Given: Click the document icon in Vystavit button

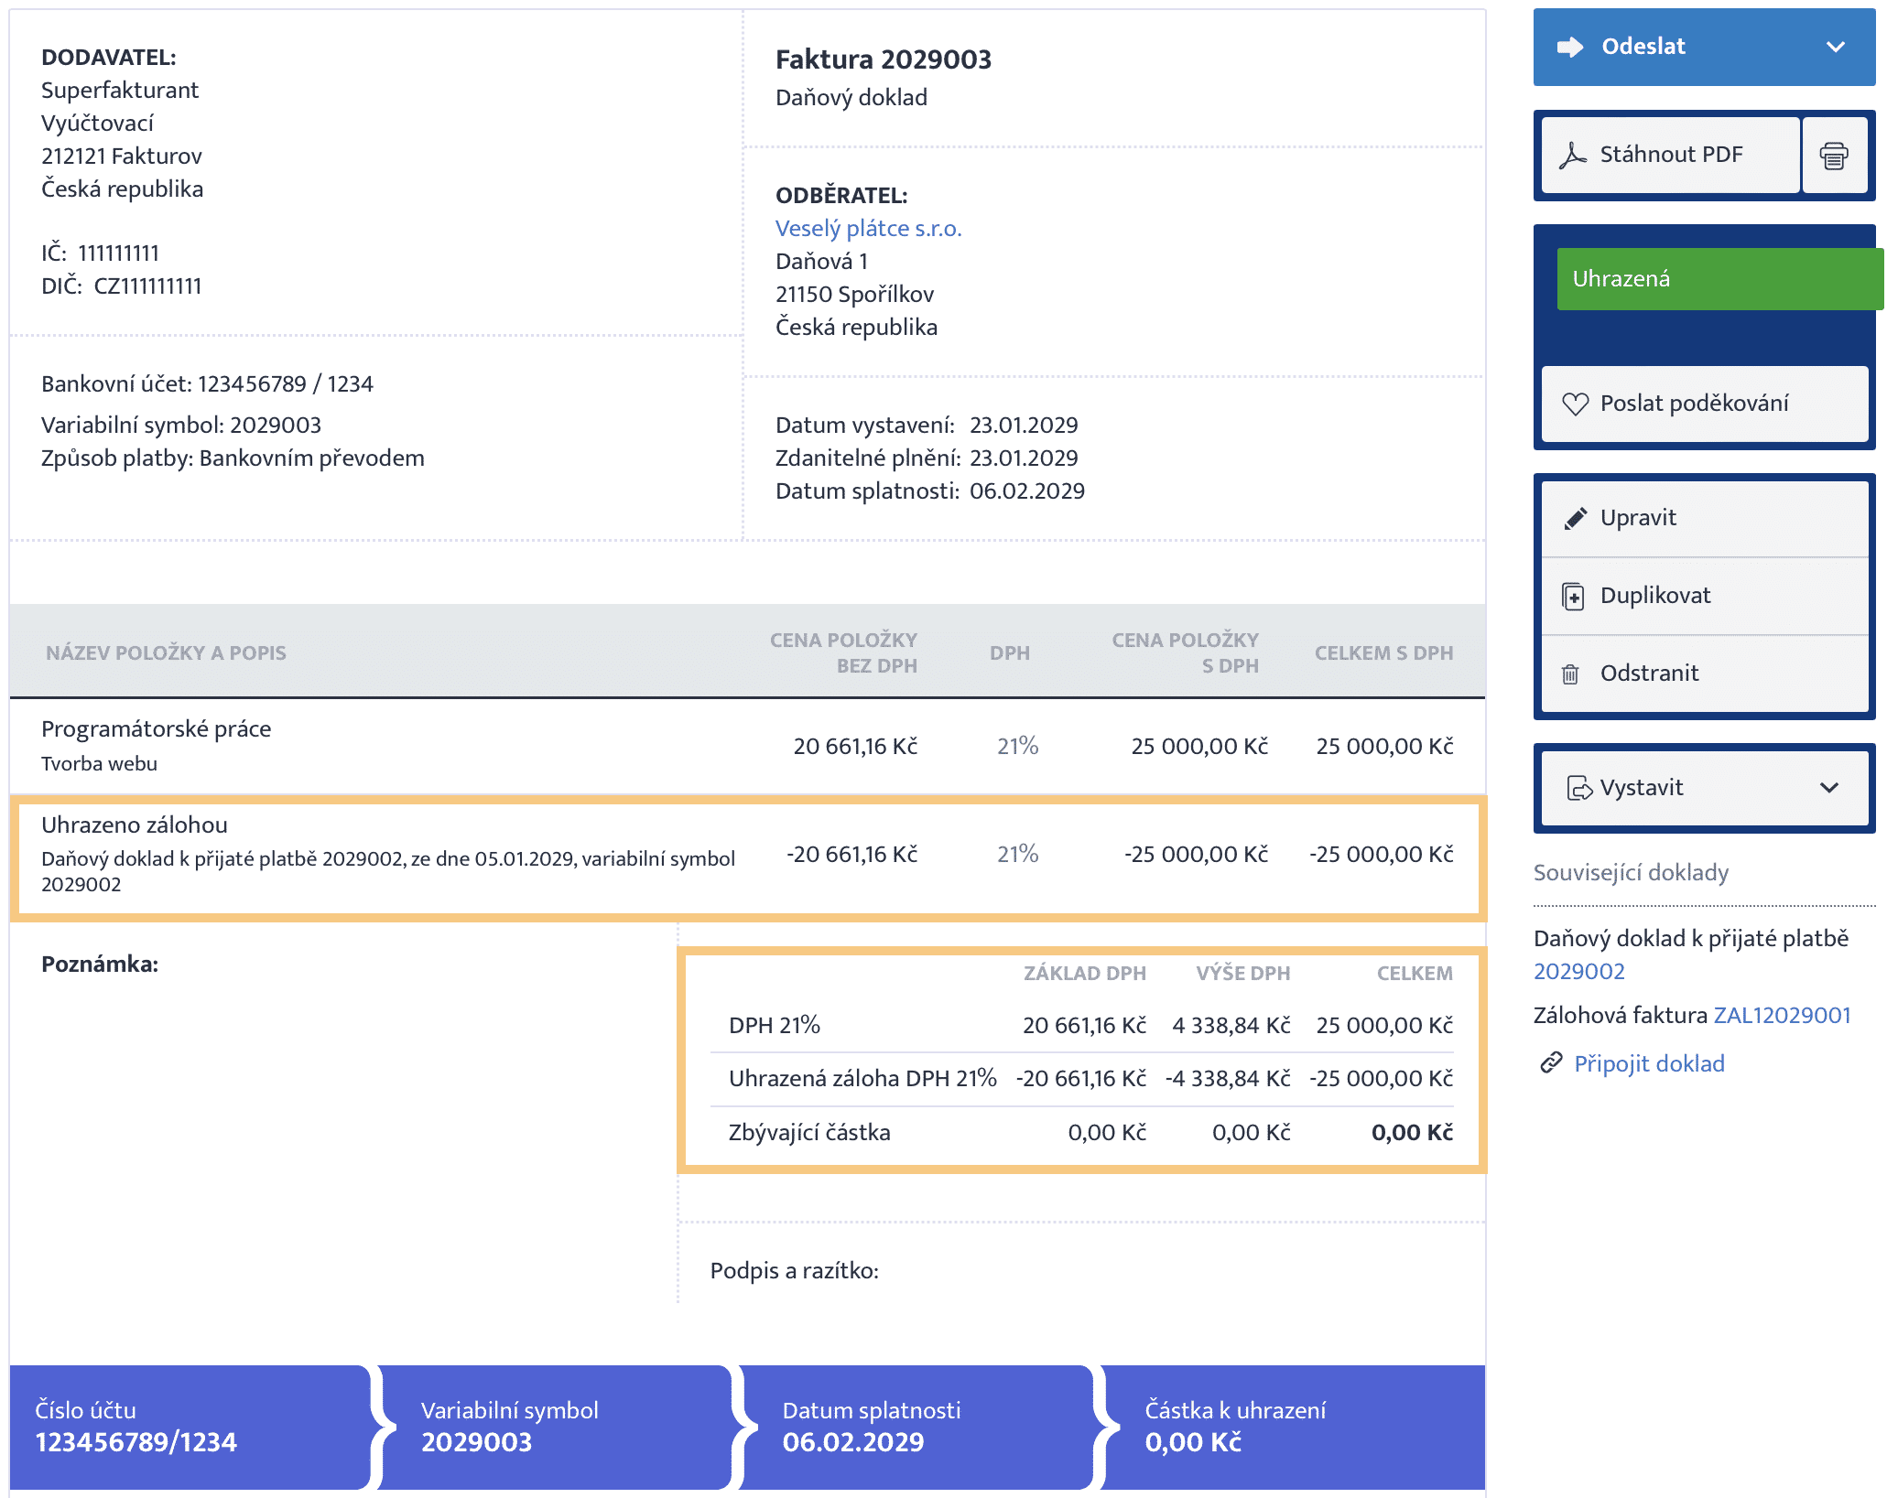Looking at the screenshot, I should tap(1578, 788).
